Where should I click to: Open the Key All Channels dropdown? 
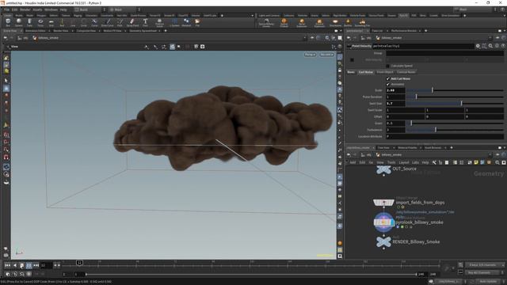(484, 272)
